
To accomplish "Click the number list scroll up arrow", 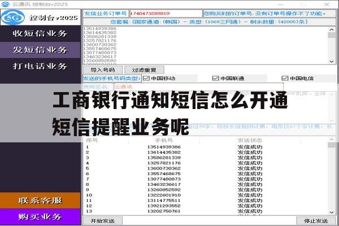I will [332, 29].
